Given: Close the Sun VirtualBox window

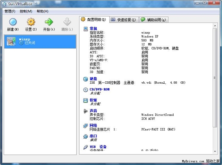Looking at the screenshot, I should [214, 3].
